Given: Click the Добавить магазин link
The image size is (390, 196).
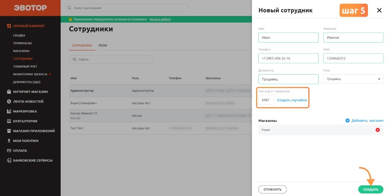Looking at the screenshot, I should [x=367, y=121].
